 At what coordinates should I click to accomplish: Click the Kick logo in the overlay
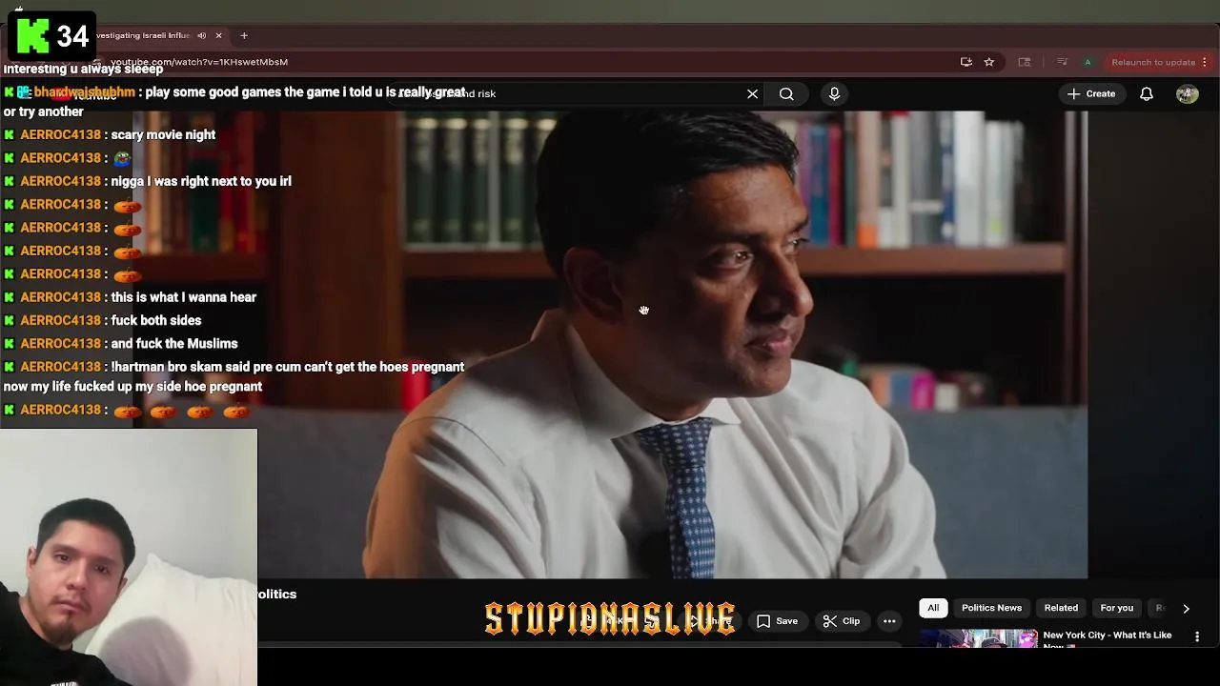[x=32, y=36]
